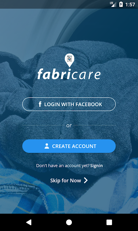Open recent apps with the square button
Screen dimensions: 138x231
click(x=109, y=222)
